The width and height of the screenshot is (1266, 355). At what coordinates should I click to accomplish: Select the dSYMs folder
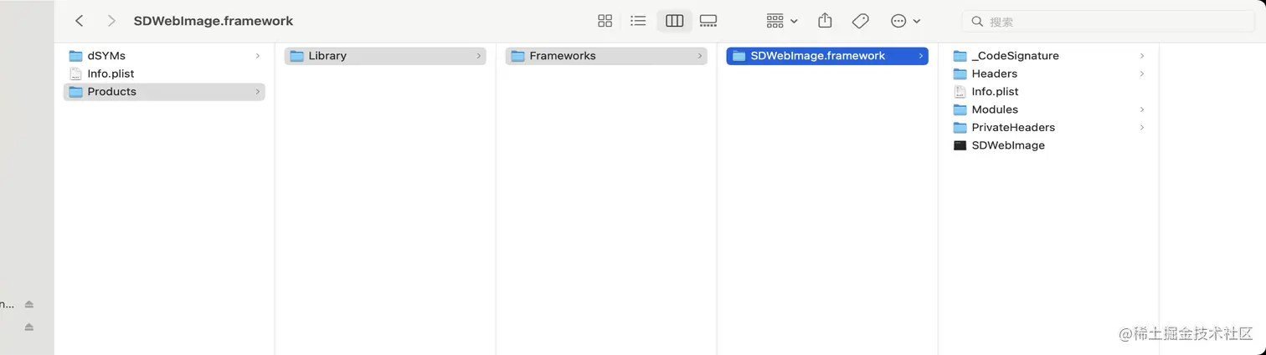(164, 56)
